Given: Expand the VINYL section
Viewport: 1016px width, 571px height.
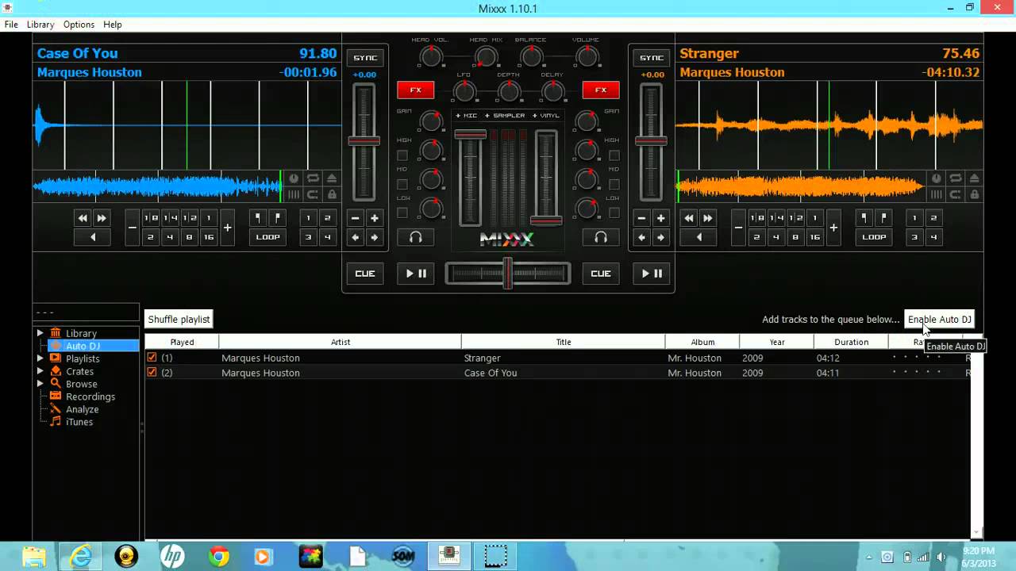Looking at the screenshot, I should [x=546, y=116].
